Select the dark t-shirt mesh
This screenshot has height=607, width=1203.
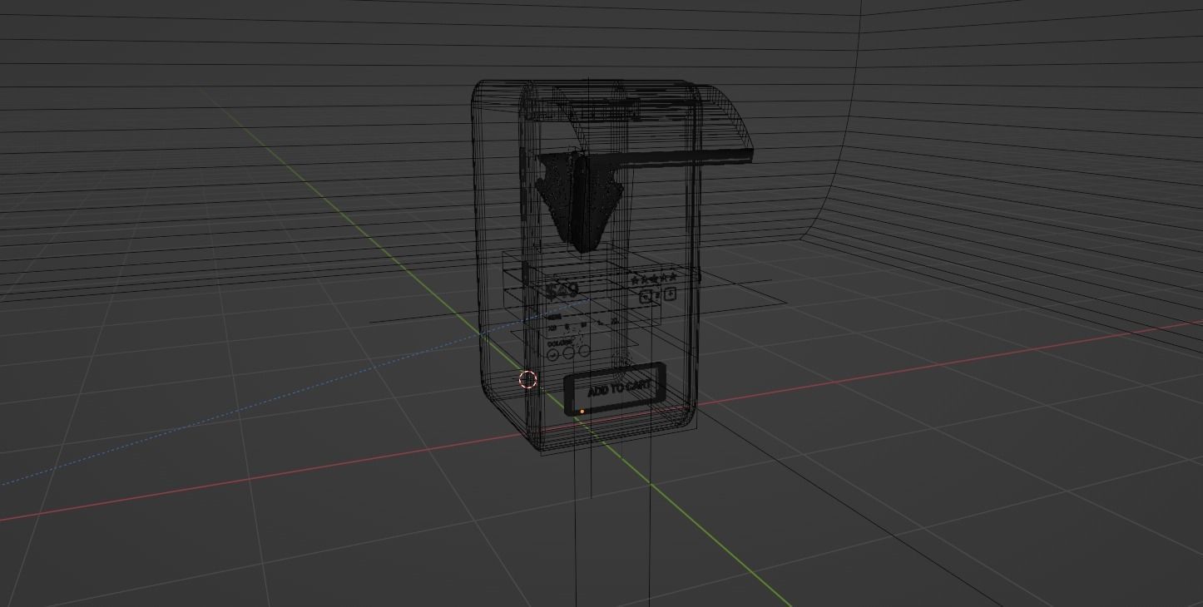[580, 202]
